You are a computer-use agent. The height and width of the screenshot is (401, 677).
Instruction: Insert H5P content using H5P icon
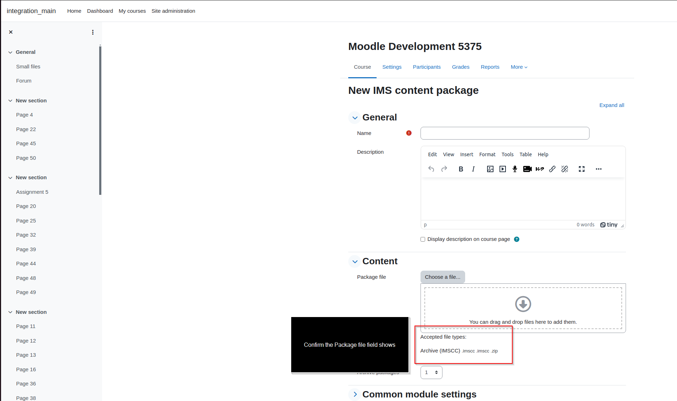click(540, 169)
